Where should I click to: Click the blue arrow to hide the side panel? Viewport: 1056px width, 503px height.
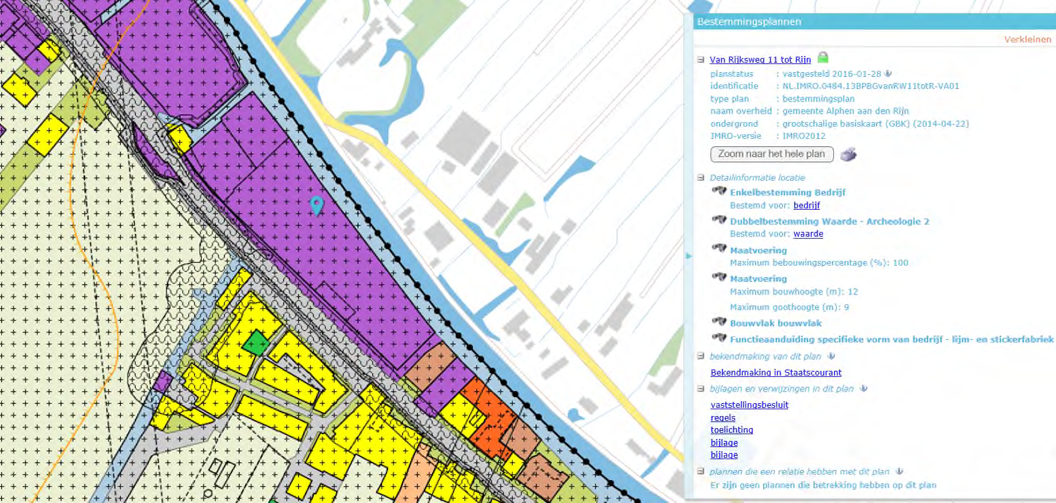(x=689, y=256)
